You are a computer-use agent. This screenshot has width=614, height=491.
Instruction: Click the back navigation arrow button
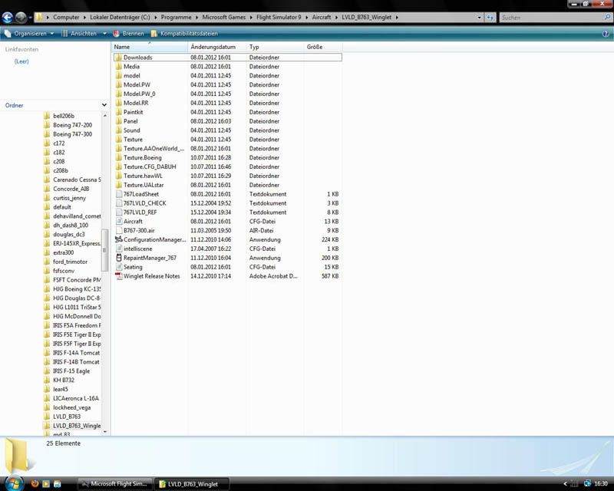(x=8, y=17)
